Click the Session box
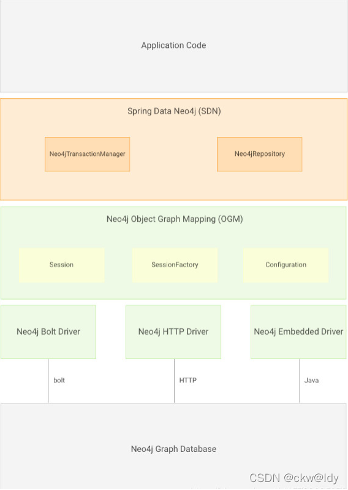Viewport: 348px width, 490px height. (61, 265)
